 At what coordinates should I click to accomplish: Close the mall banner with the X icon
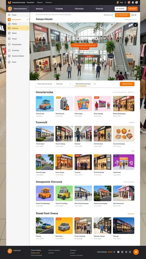coord(135,25)
